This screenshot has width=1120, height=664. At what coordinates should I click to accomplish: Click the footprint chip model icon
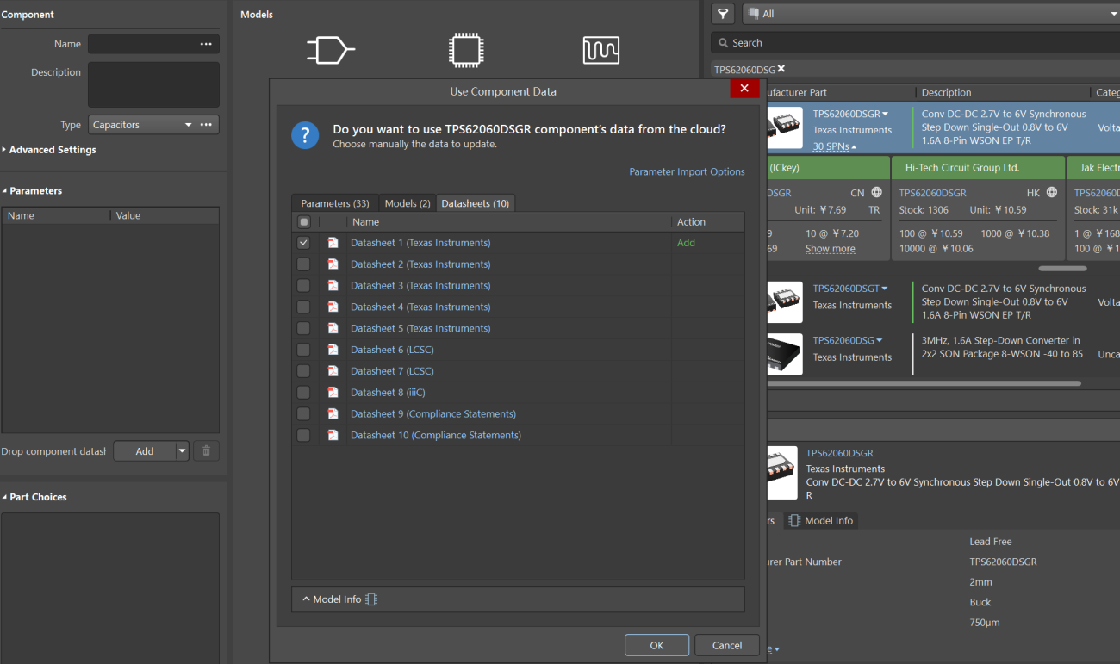point(466,50)
